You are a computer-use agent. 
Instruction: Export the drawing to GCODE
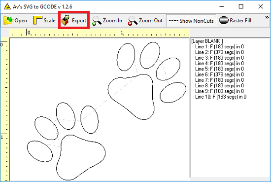click(74, 20)
